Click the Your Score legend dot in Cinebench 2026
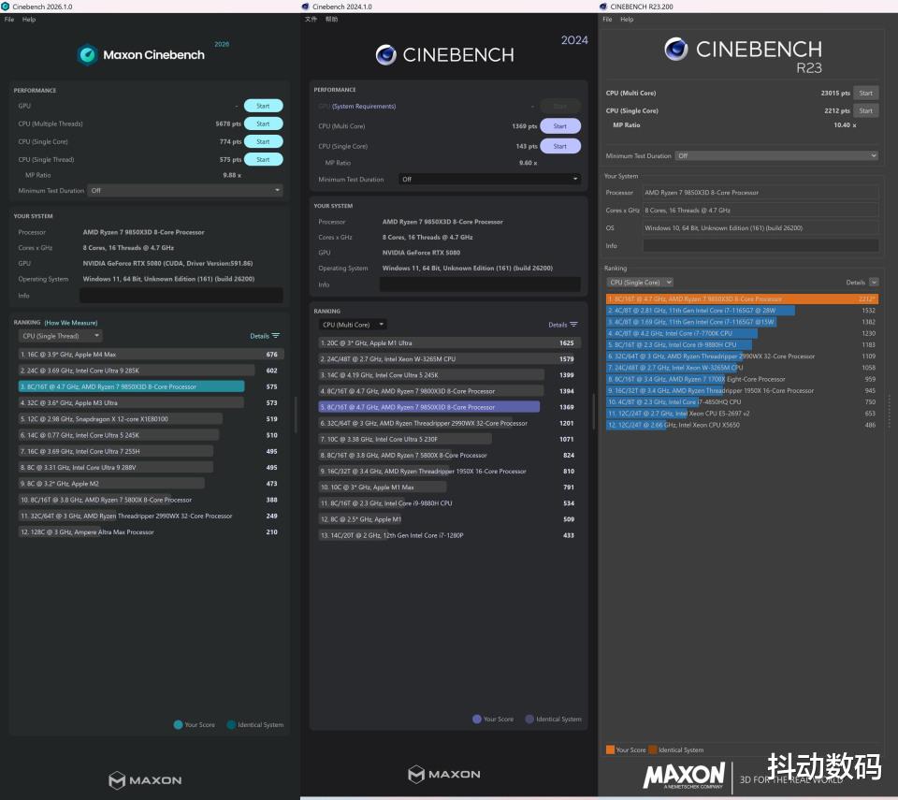Image resolution: width=898 pixels, height=800 pixels. pyautogui.click(x=178, y=725)
